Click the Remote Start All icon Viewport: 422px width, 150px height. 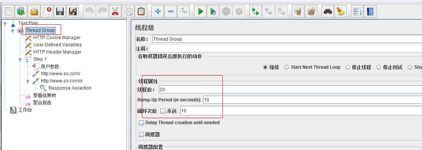(x=255, y=11)
